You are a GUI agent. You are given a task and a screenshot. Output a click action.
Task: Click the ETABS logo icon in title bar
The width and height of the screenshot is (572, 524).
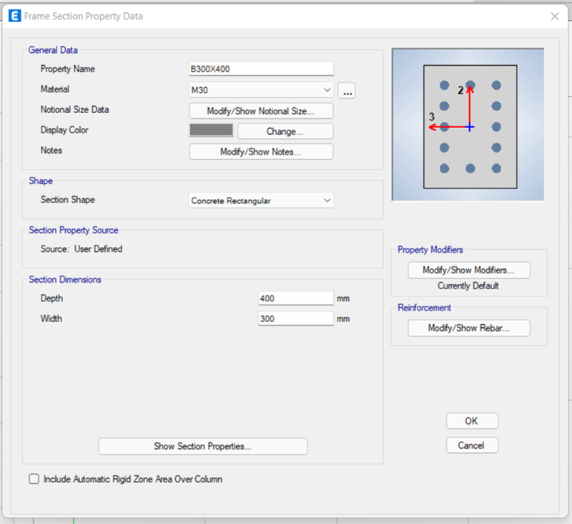14,16
